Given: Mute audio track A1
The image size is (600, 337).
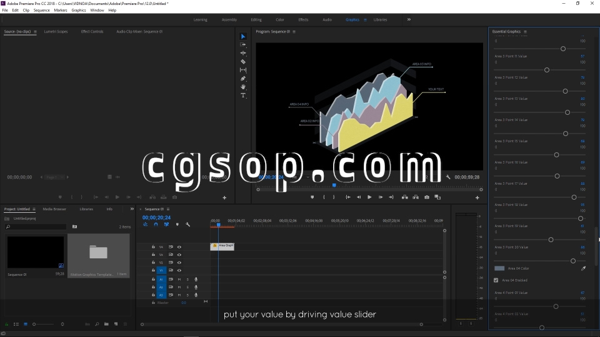Looking at the screenshot, I should tap(179, 280).
